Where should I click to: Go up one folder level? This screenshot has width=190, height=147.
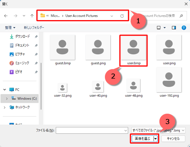[32, 16]
